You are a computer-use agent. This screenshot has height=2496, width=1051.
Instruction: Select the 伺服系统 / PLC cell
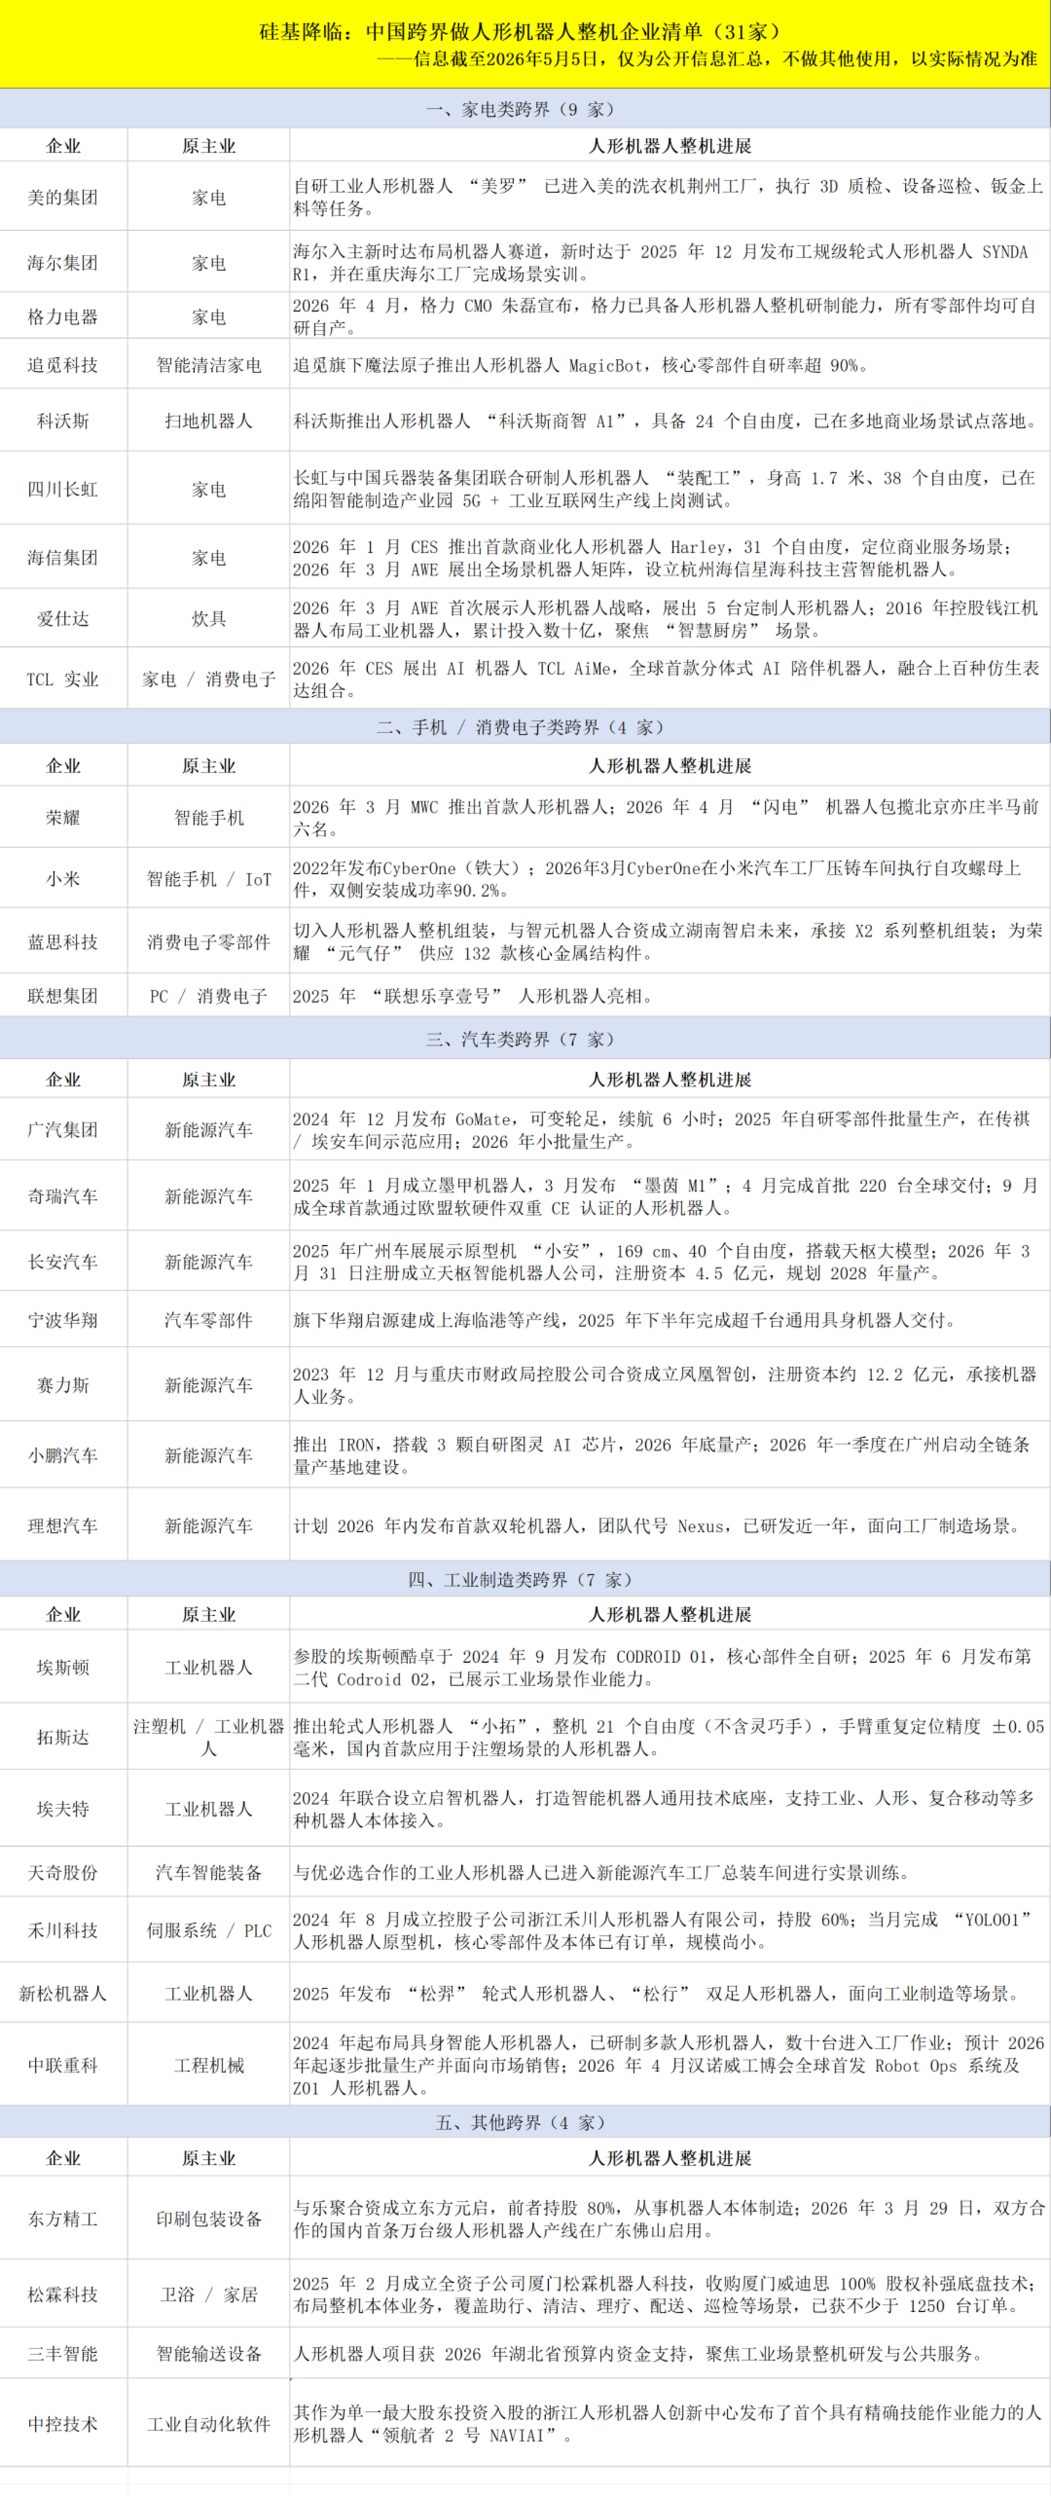(x=208, y=1931)
